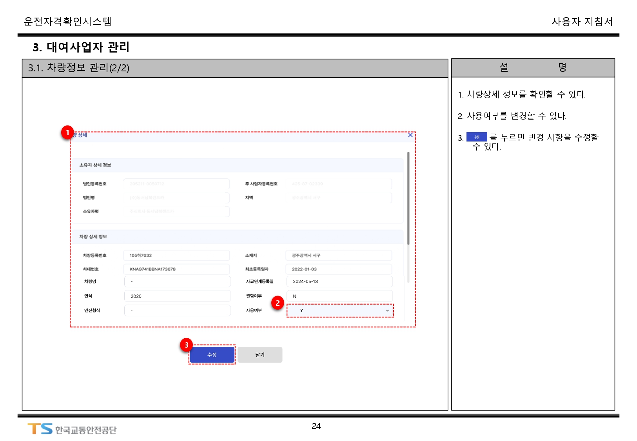Click the 차대번호 field with KNAG741BBNA173678
This screenshot has width=637, height=441.
click(x=176, y=269)
